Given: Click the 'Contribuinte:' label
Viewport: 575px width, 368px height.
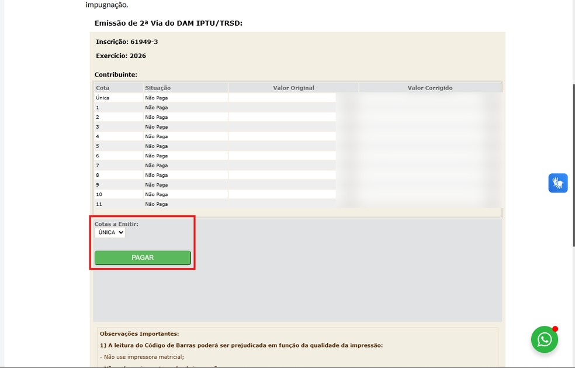Looking at the screenshot, I should [116, 74].
